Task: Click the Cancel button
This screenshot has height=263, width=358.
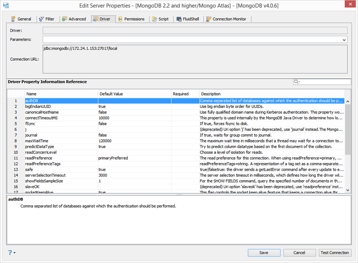Action: point(299,253)
